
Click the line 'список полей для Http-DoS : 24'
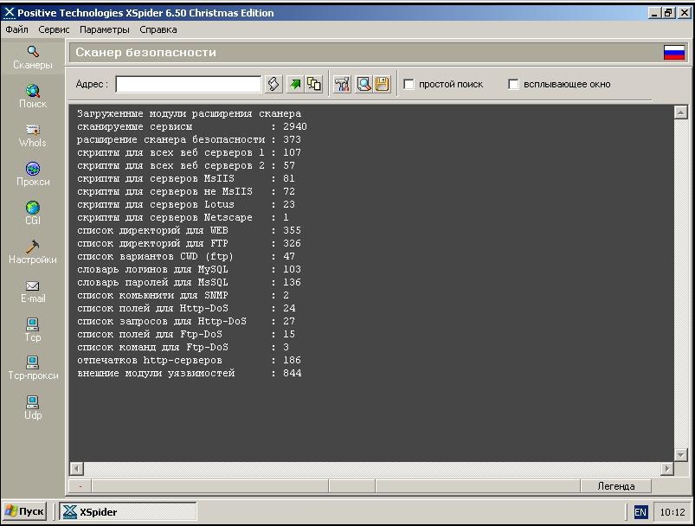click(x=186, y=309)
